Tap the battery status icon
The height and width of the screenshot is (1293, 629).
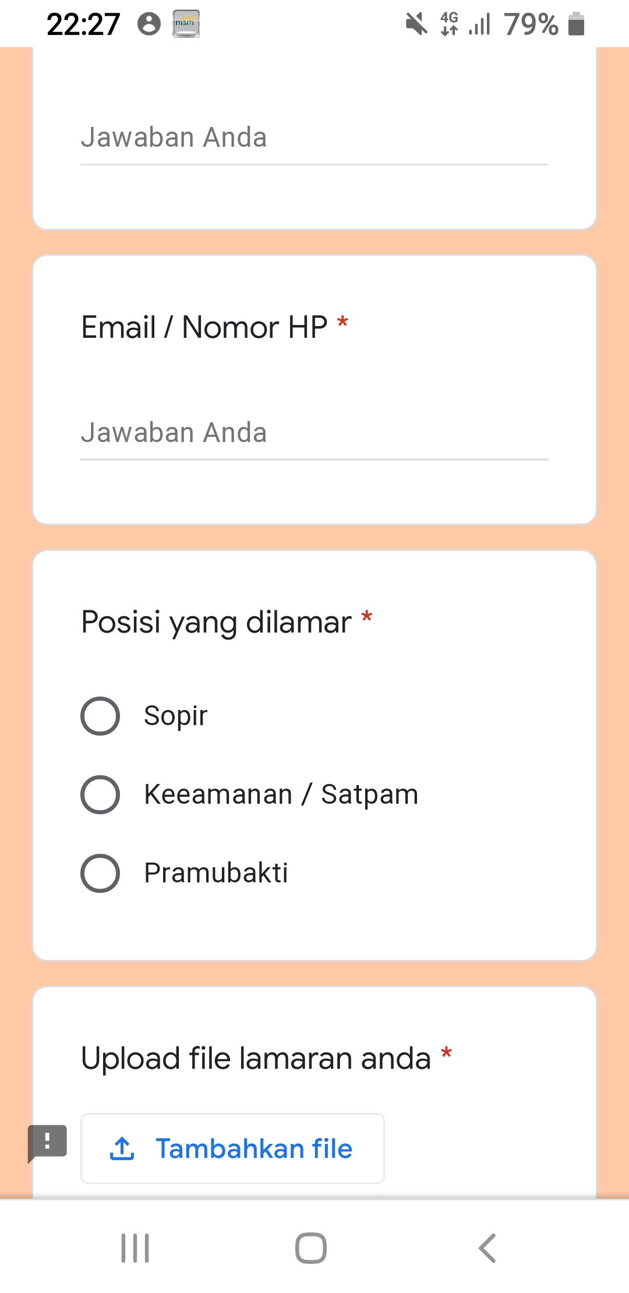click(x=576, y=24)
